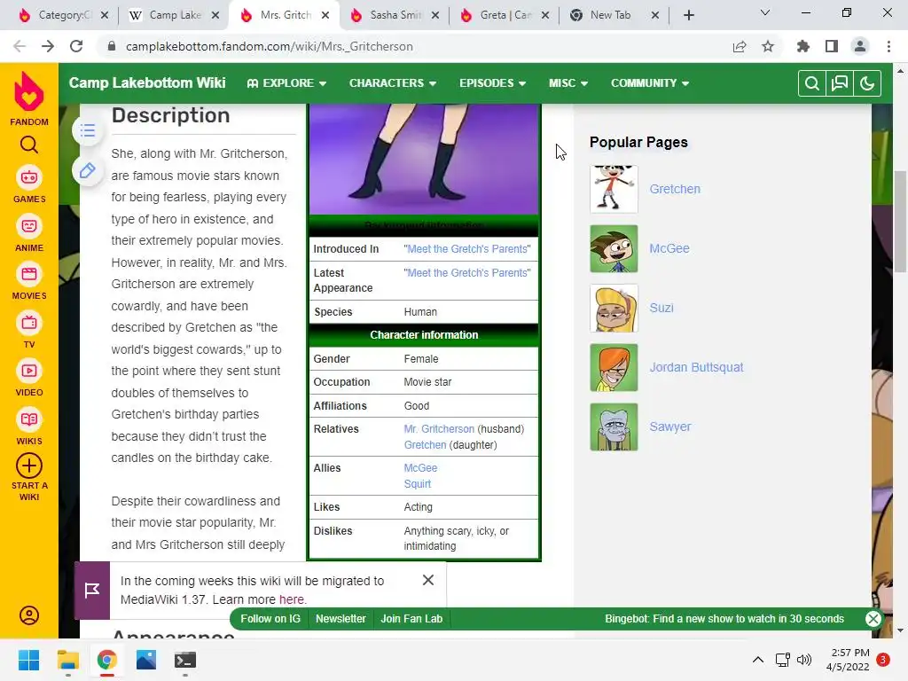
Task: Open the McGee popular page link
Action: point(669,248)
